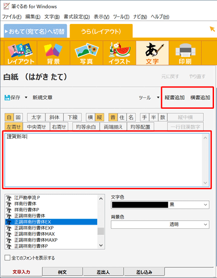
Task: Open the ファイル(F) menu
Action: pos(12,17)
